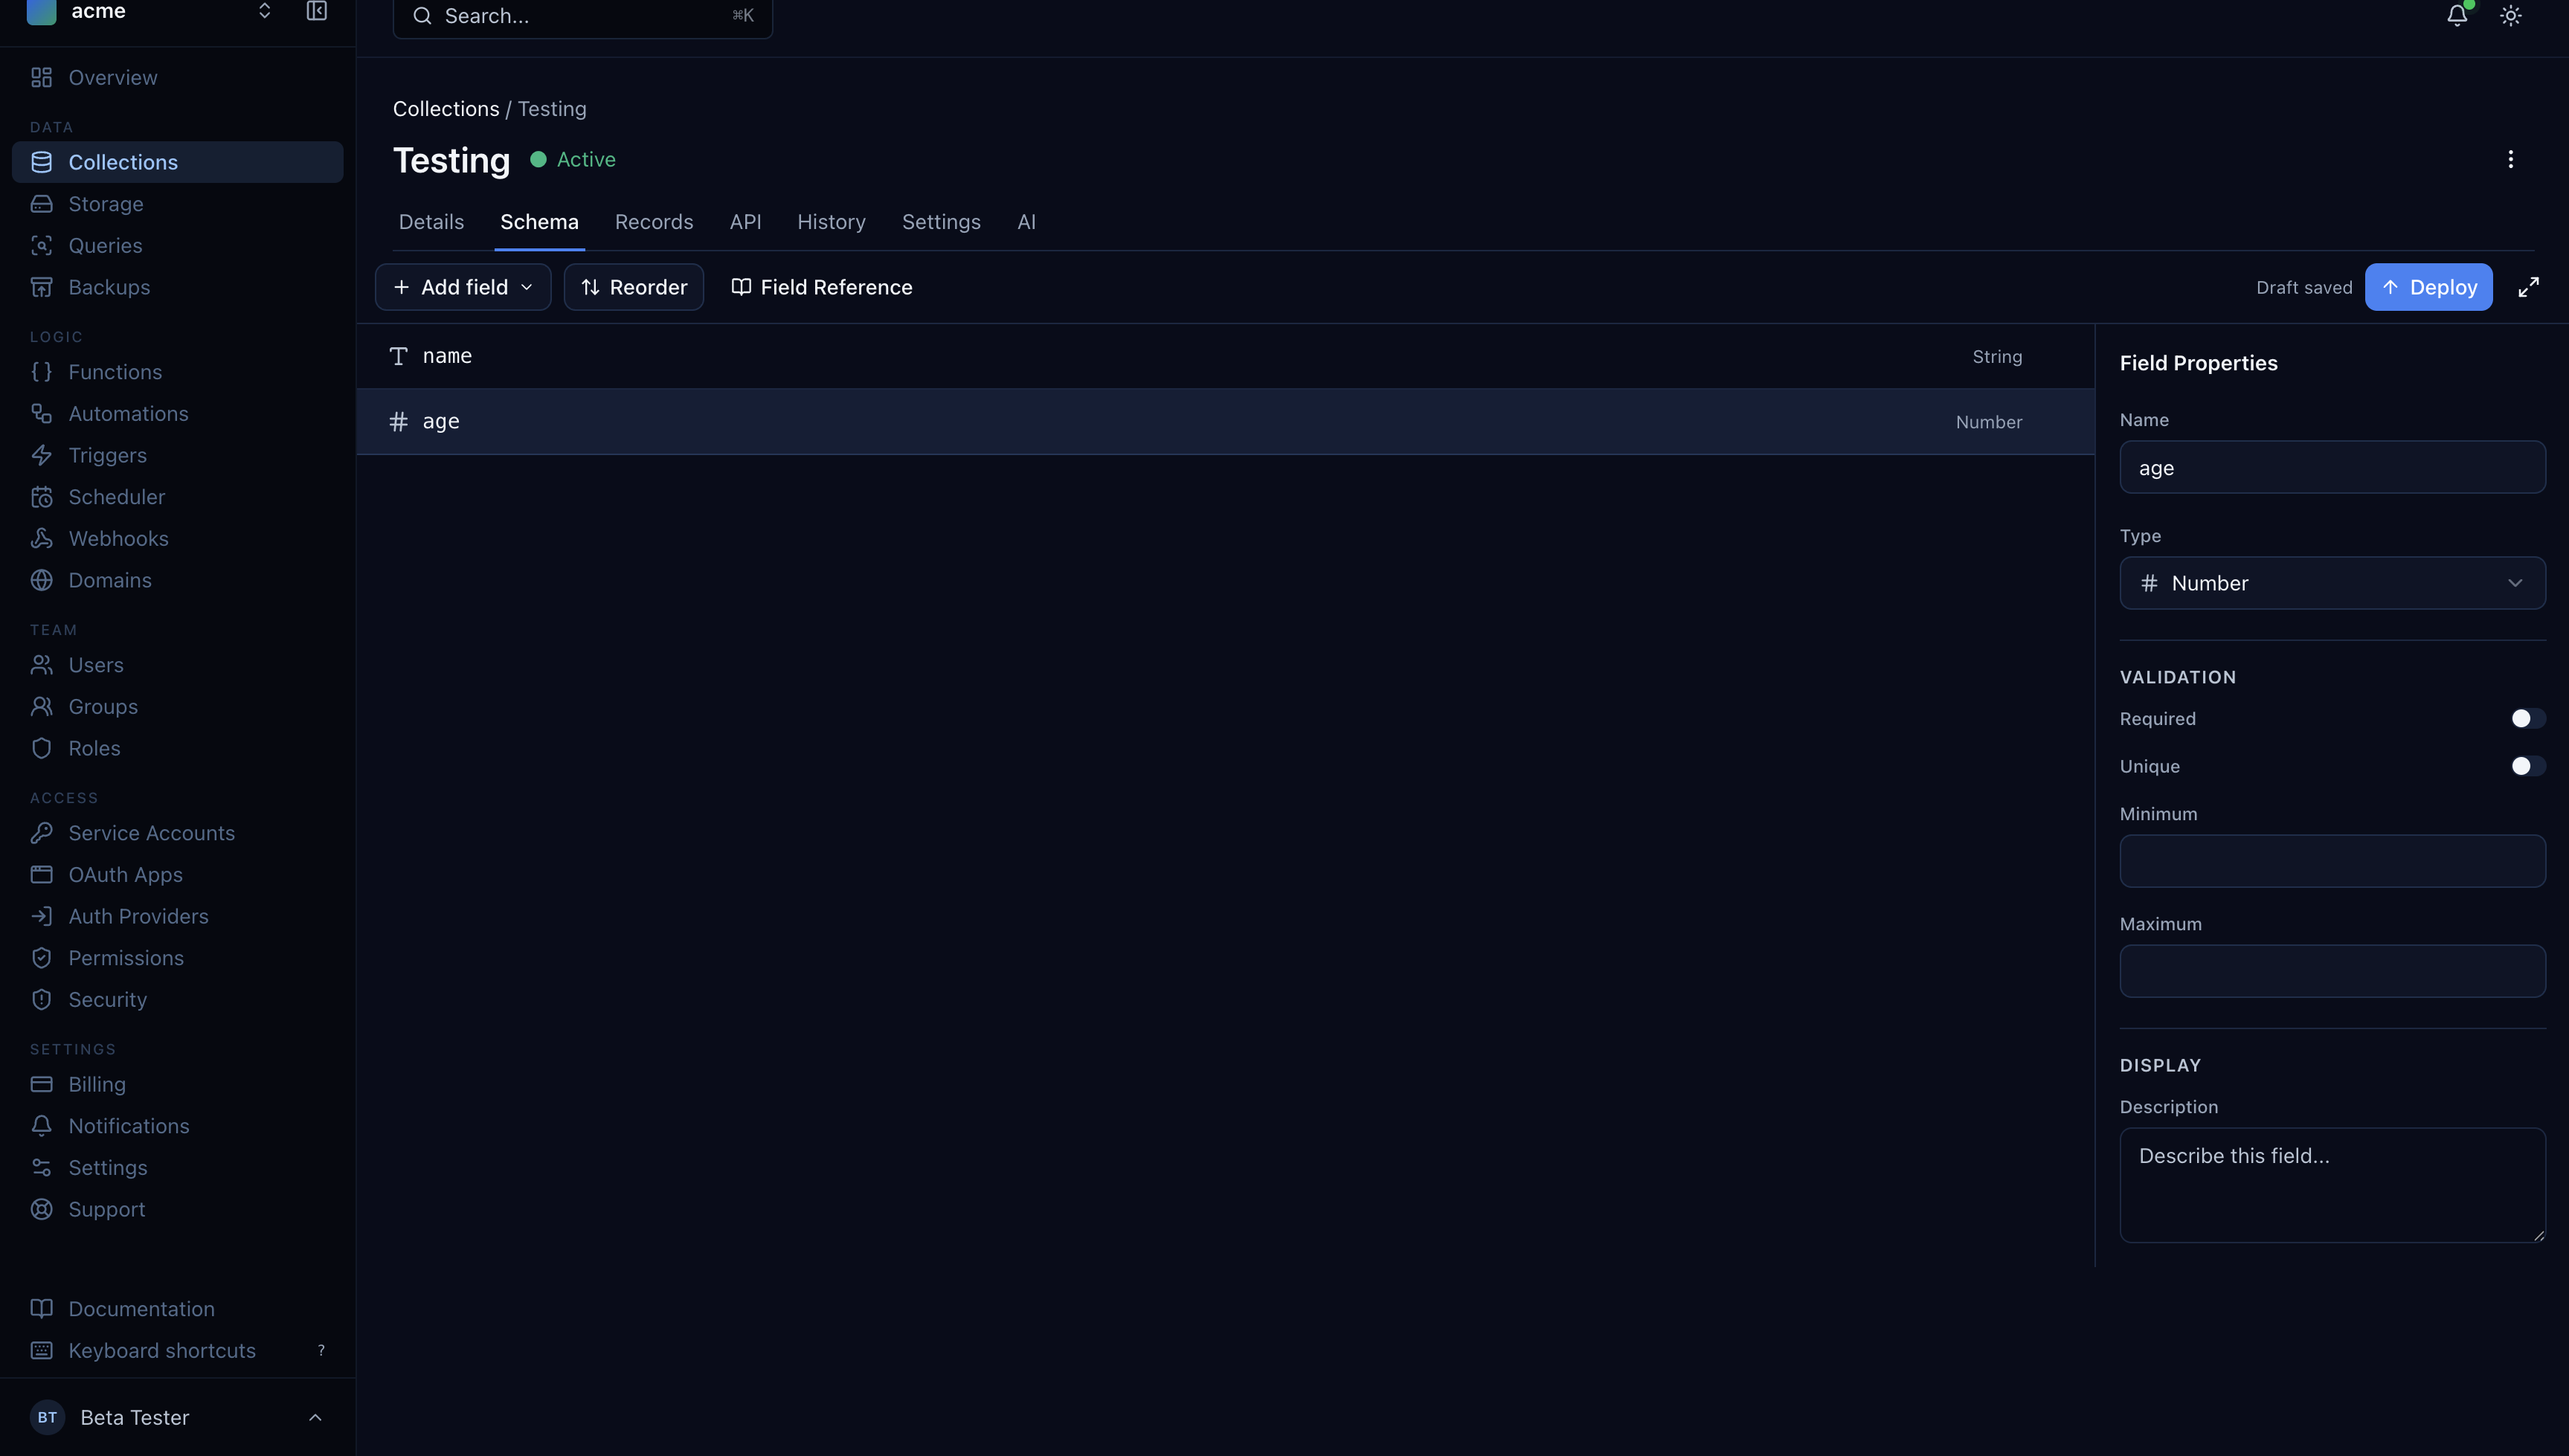Go to Scheduler in the sidebar

pyautogui.click(x=116, y=497)
